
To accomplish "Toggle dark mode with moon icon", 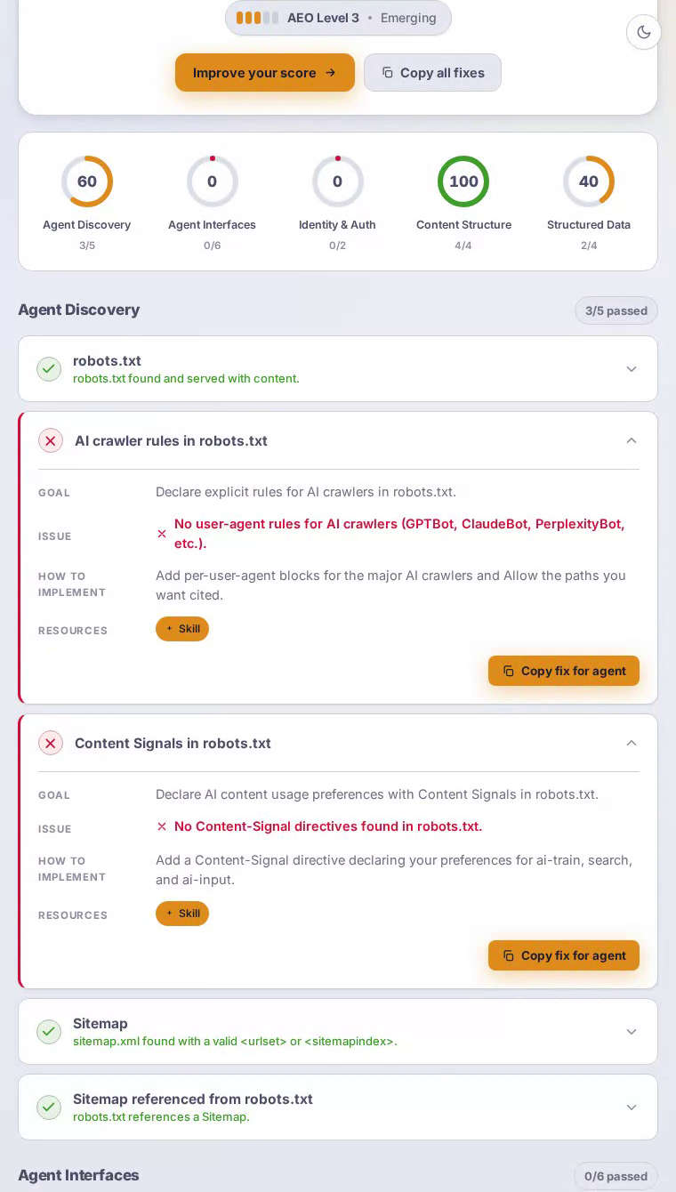I will pos(643,32).
